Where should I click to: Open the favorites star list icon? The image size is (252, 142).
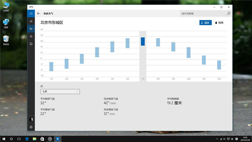click(x=31, y=36)
